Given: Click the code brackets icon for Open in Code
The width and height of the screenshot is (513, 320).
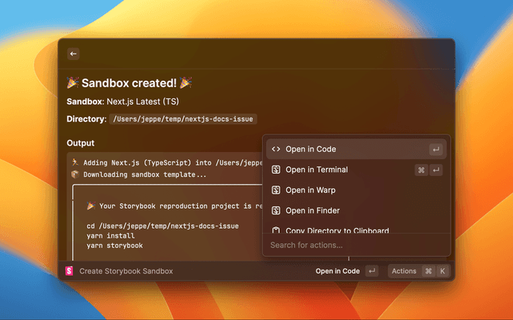Looking at the screenshot, I should (275, 149).
